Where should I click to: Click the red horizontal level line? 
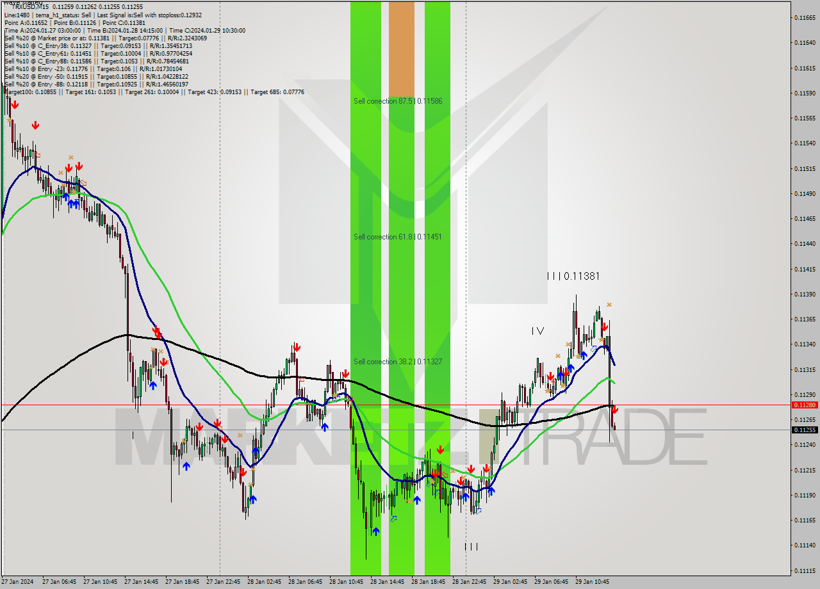pos(396,405)
